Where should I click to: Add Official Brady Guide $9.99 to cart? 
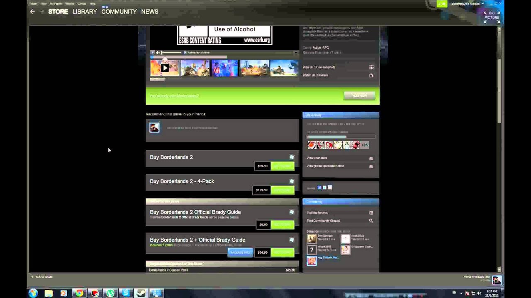(x=283, y=224)
